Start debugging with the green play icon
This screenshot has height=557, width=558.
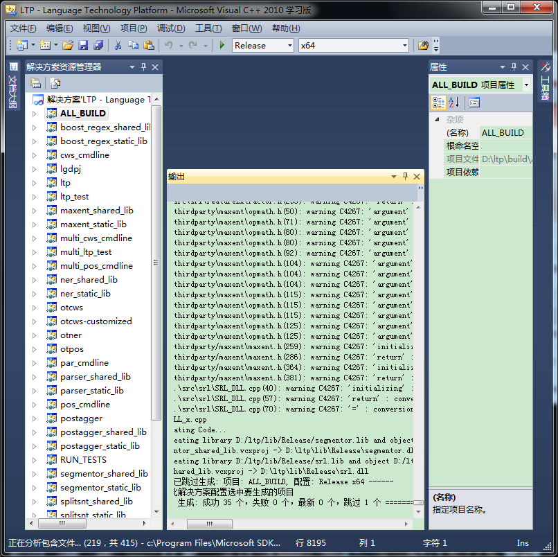click(222, 45)
